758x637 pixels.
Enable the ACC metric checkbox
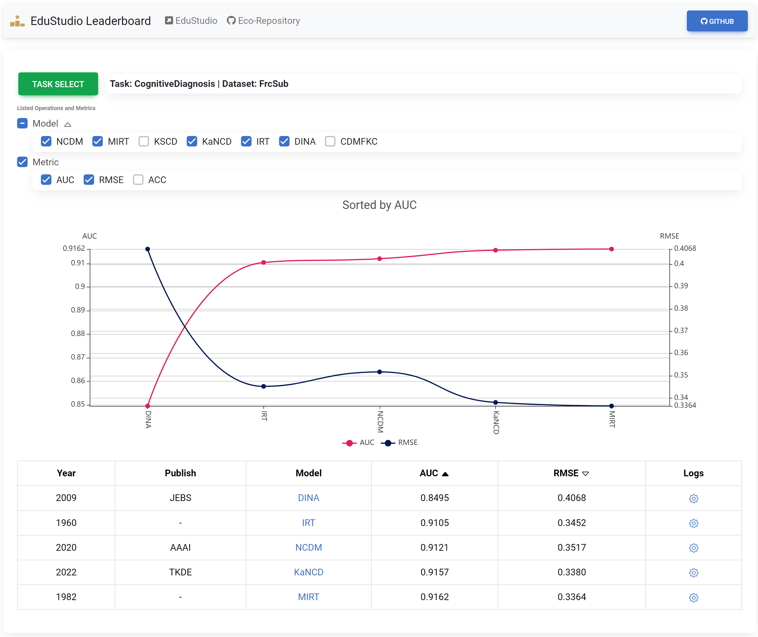click(x=138, y=180)
